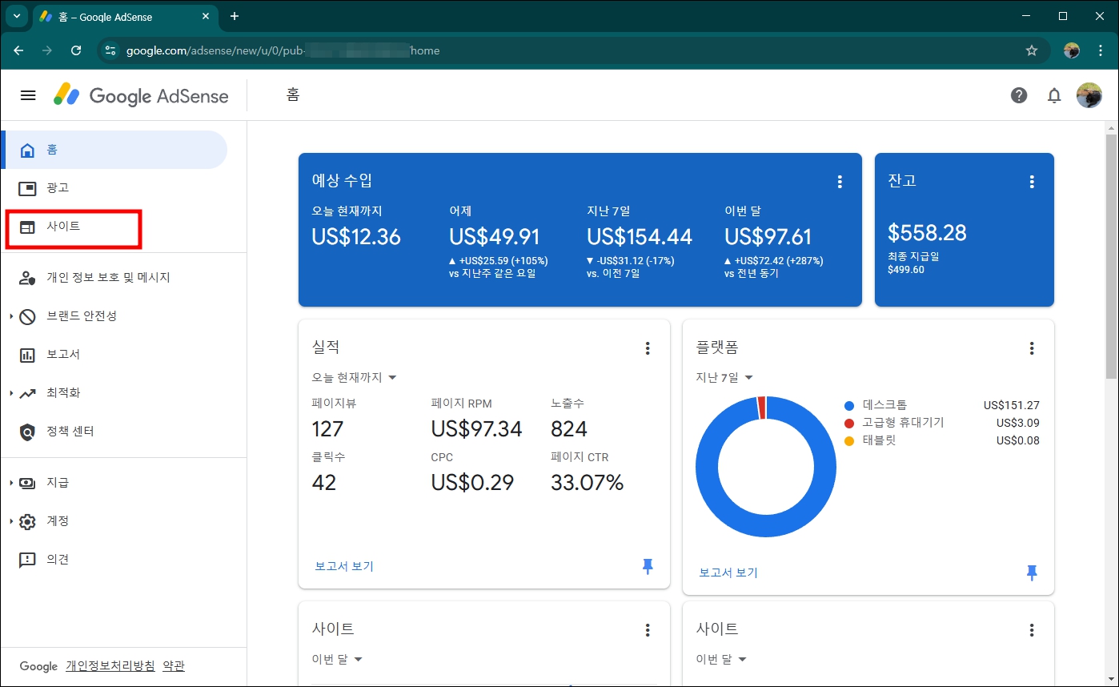Open right 사이트 card more options

(1032, 630)
